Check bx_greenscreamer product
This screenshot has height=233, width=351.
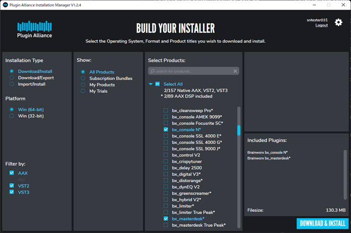(x=166, y=193)
